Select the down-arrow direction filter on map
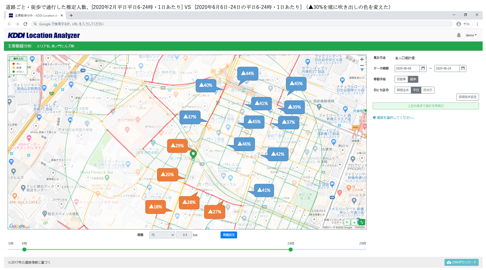Image resolution: width=486 pixels, height=270 pixels. (x=354, y=222)
